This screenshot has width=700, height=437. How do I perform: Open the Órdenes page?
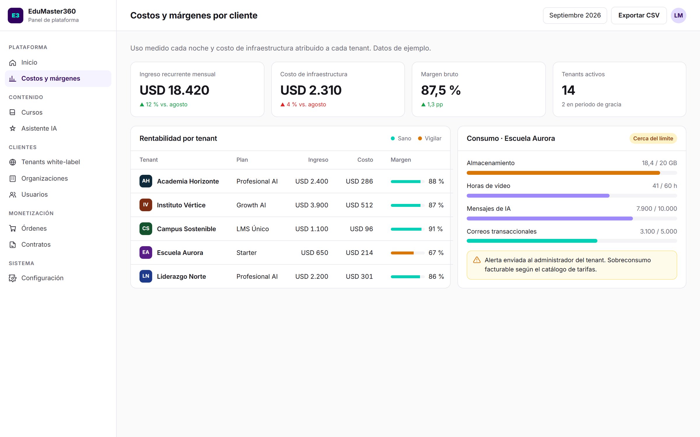[x=58, y=228]
